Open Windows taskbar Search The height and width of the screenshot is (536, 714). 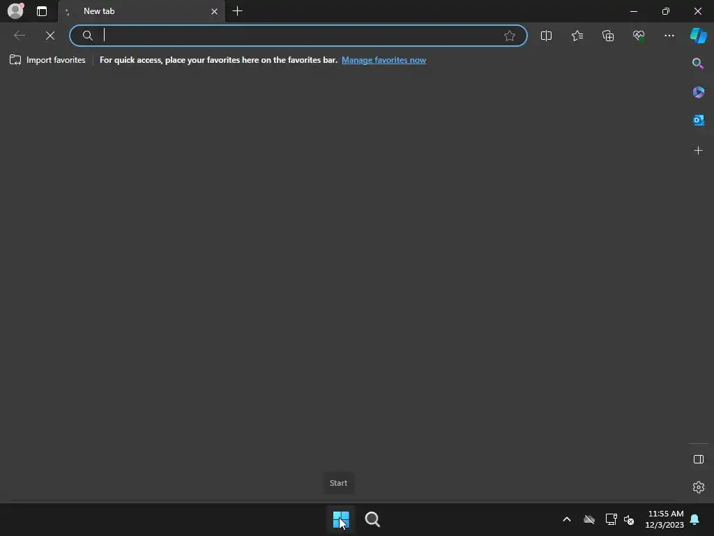372,519
